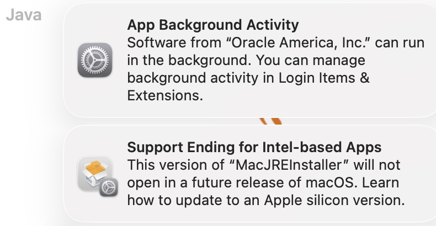
Task: Click the "App Background Activity" title
Action: [213, 25]
